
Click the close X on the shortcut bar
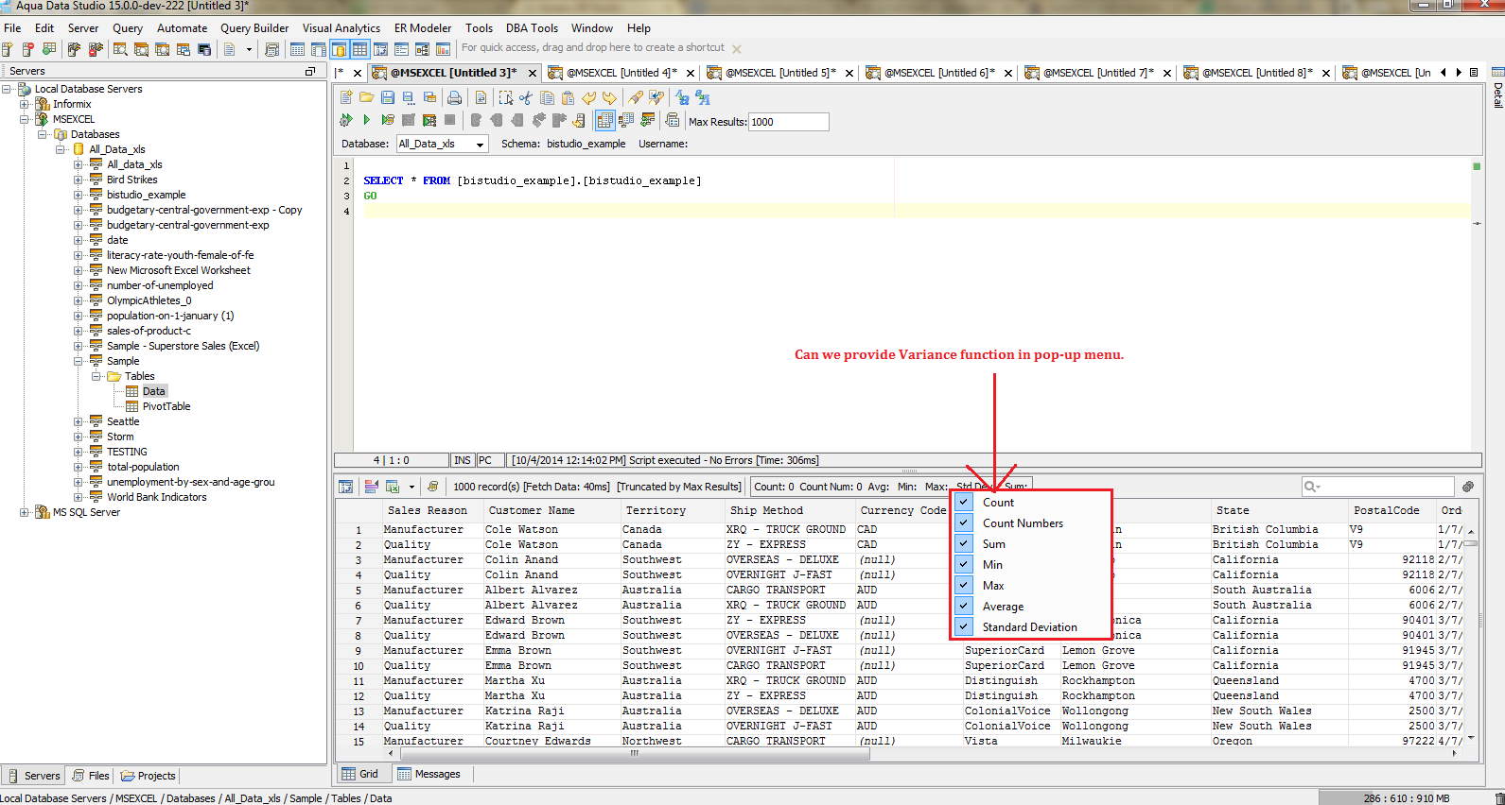click(737, 49)
